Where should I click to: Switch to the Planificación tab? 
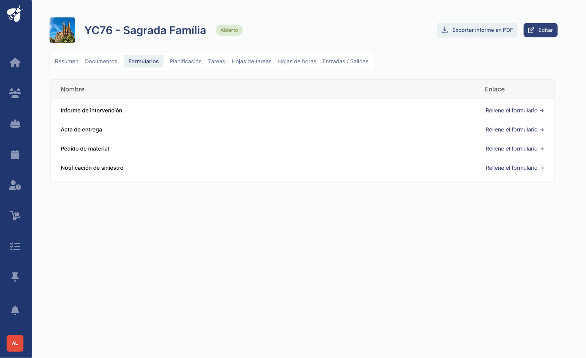pos(186,61)
